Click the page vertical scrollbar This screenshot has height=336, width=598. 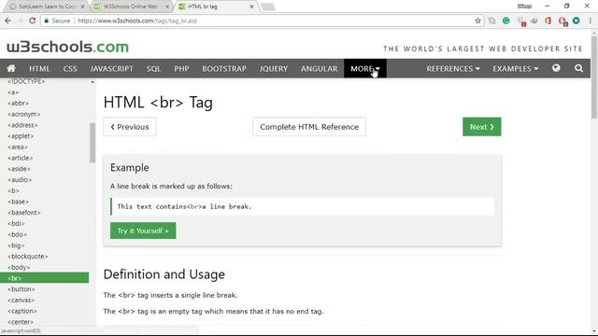tap(594, 77)
